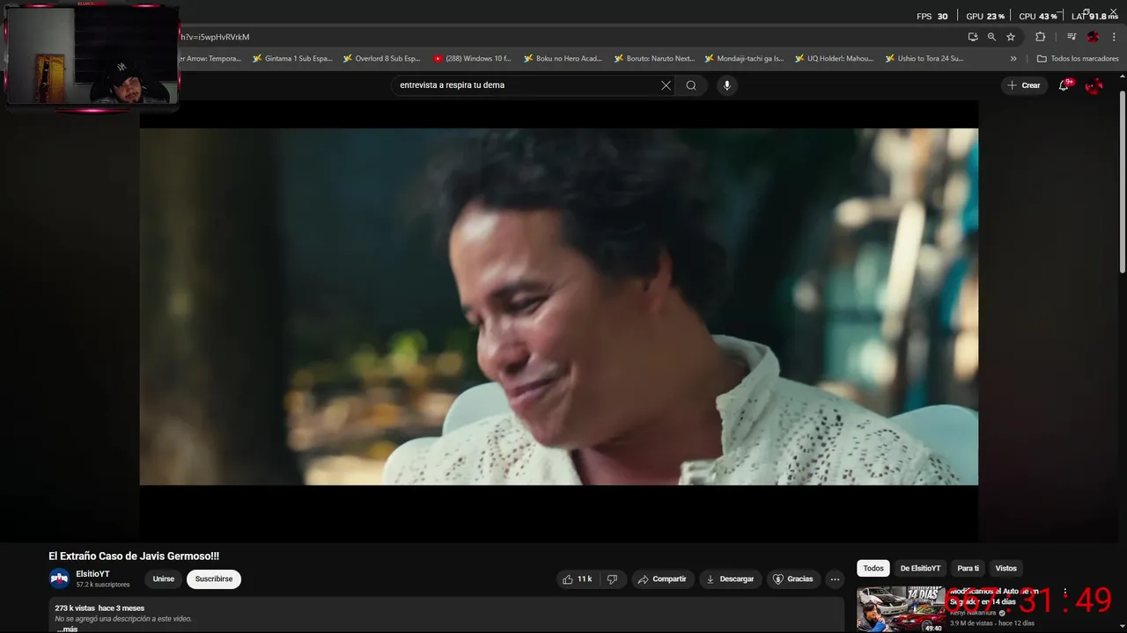Click the YouTube search magnifier button

click(691, 85)
